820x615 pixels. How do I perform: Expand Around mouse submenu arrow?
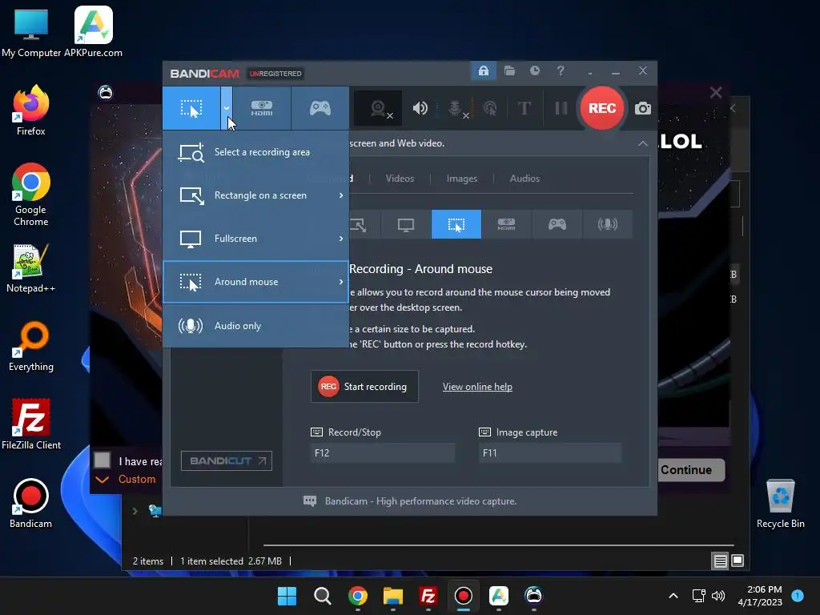tap(341, 282)
